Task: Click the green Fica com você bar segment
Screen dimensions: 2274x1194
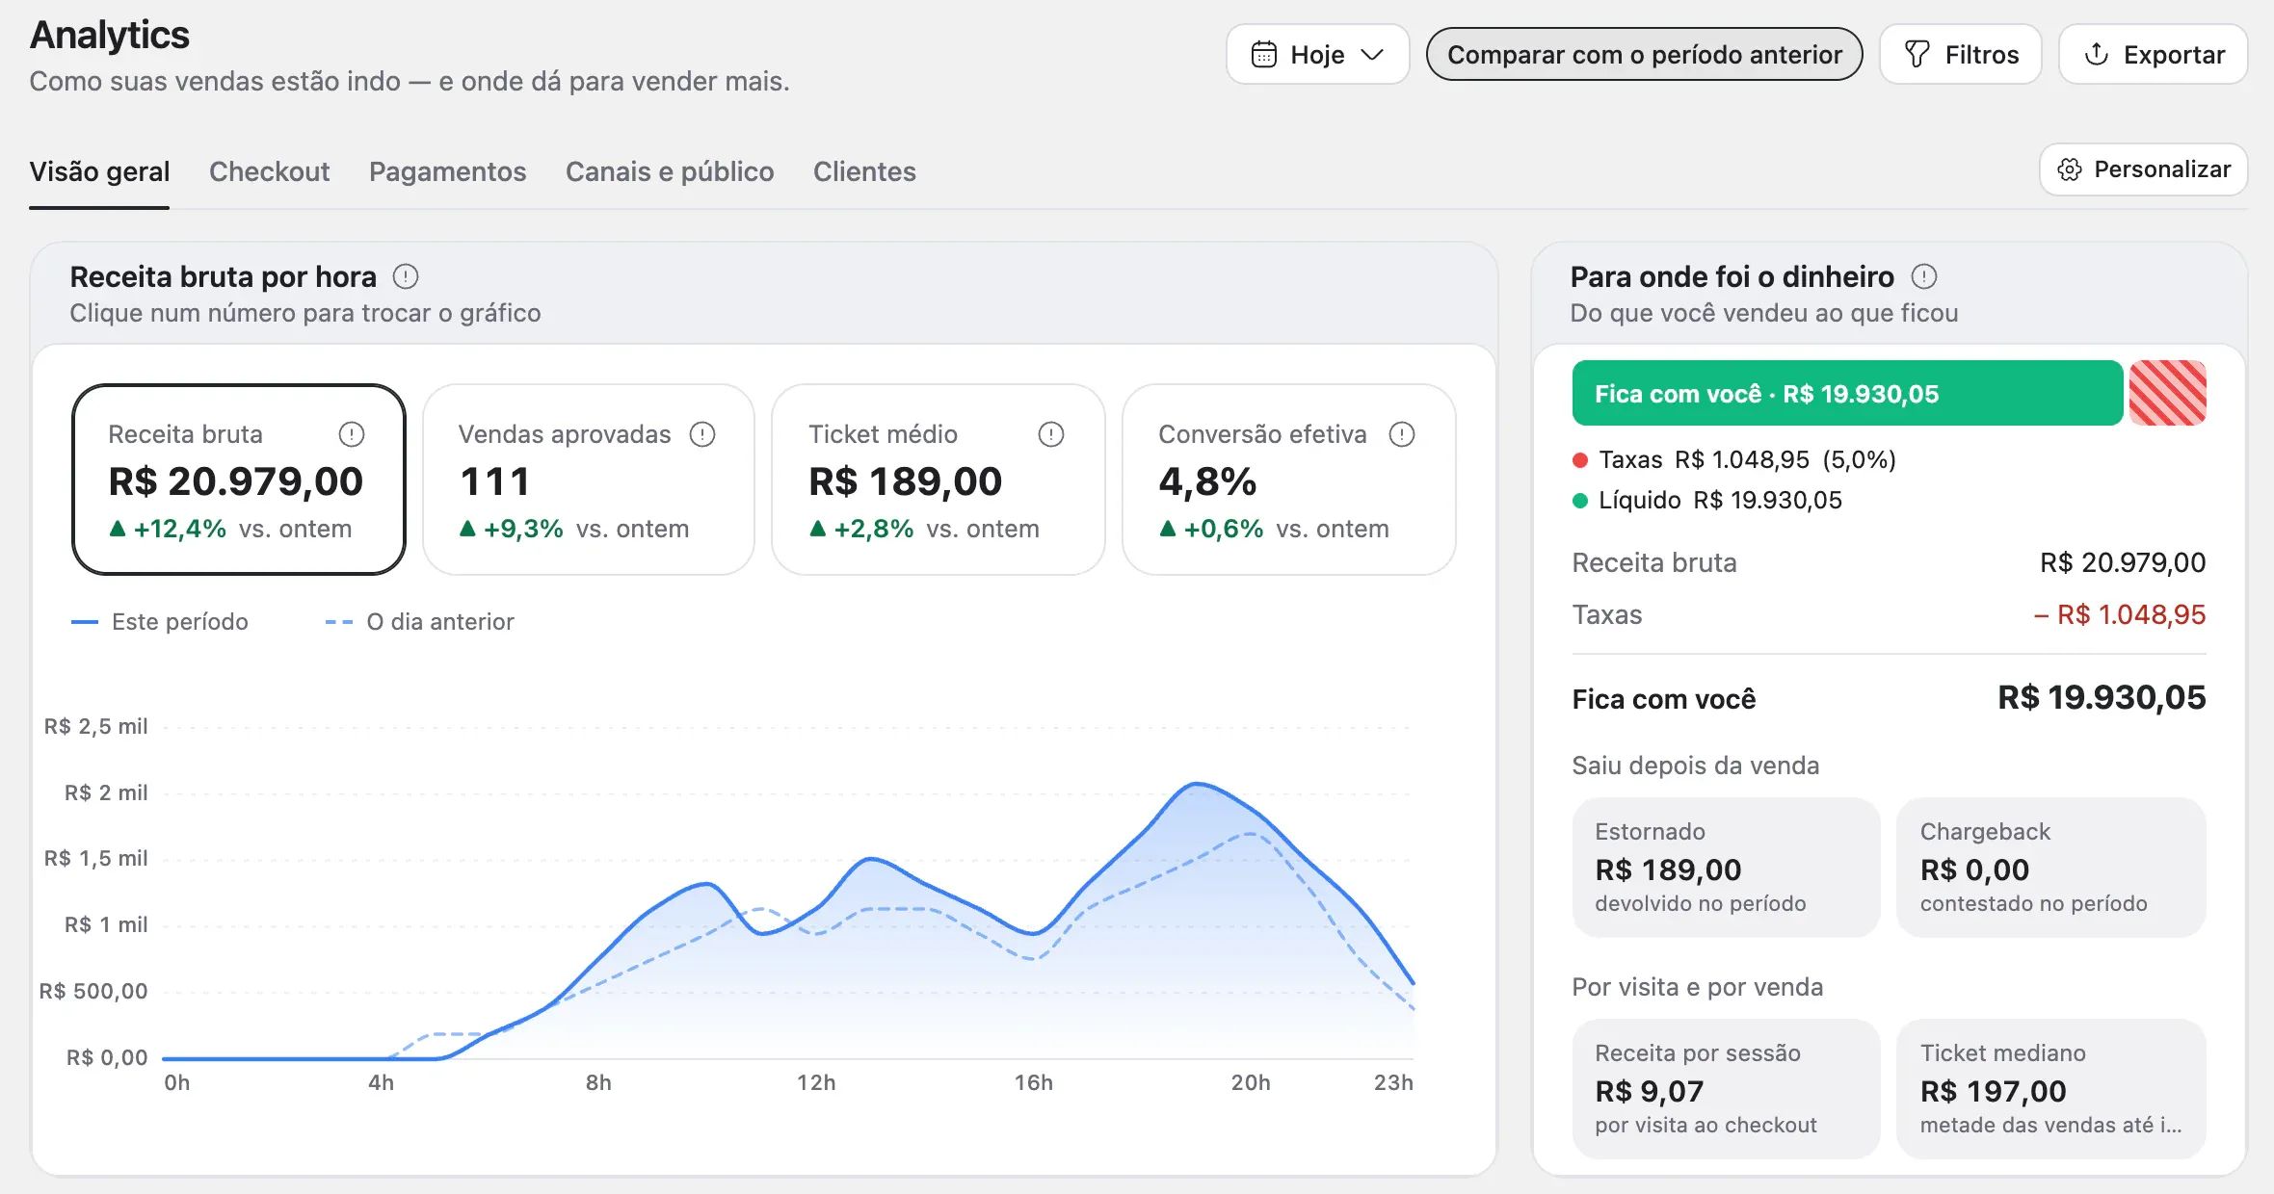Action: pos(1847,393)
